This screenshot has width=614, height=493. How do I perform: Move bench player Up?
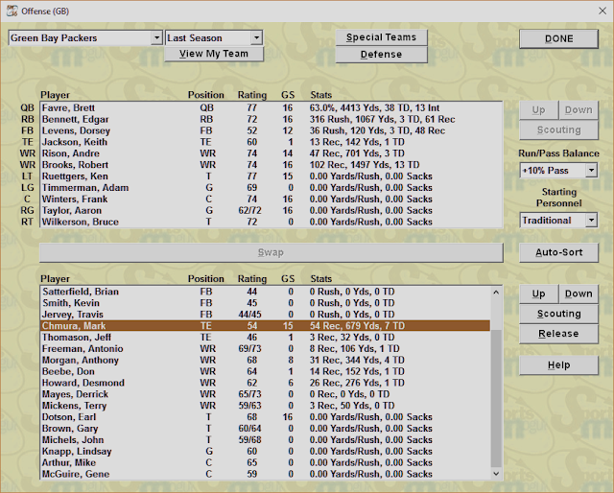539,294
